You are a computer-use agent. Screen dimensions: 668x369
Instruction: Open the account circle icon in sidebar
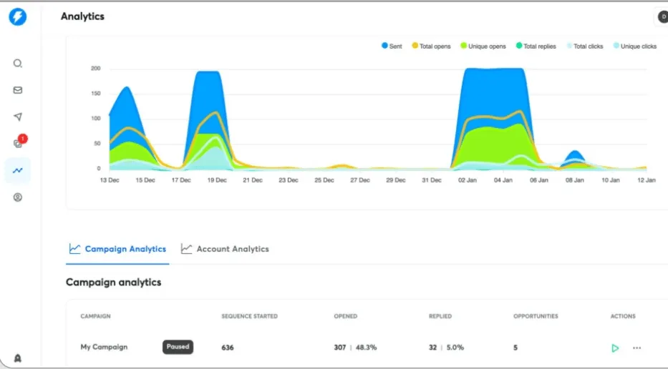(18, 197)
